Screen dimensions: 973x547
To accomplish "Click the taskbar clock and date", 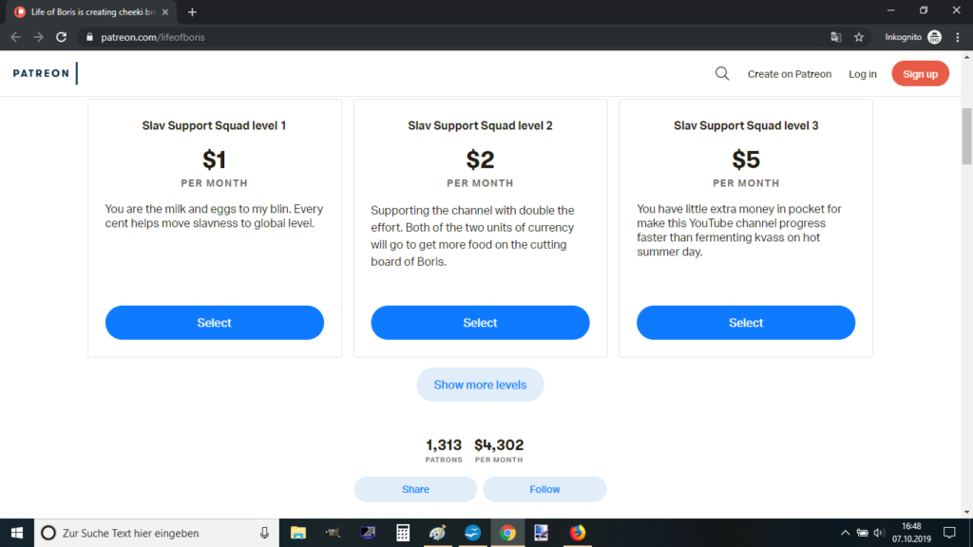I will pyautogui.click(x=911, y=533).
